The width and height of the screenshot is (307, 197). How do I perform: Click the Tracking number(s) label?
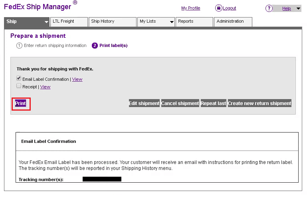coord(41,179)
